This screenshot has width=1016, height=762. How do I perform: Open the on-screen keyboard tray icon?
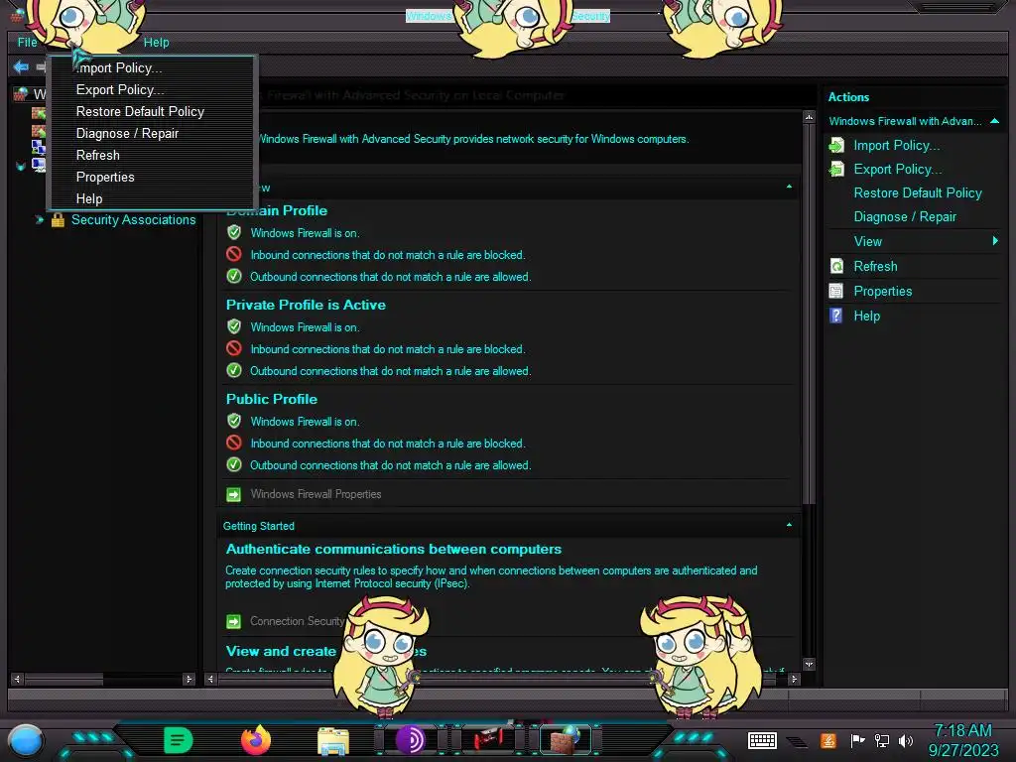coord(762,740)
